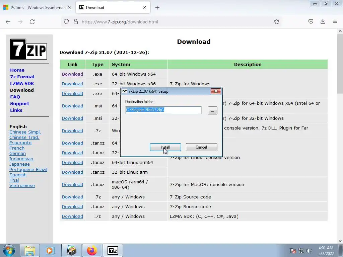This screenshot has height=257, width=343.
Task: Click the network tray icon
Action: point(301,251)
